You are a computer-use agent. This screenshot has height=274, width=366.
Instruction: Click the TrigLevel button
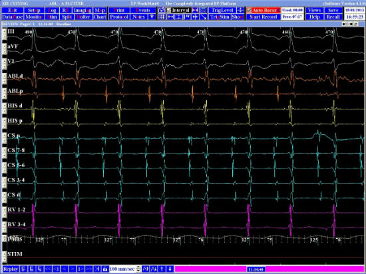pos(222,10)
